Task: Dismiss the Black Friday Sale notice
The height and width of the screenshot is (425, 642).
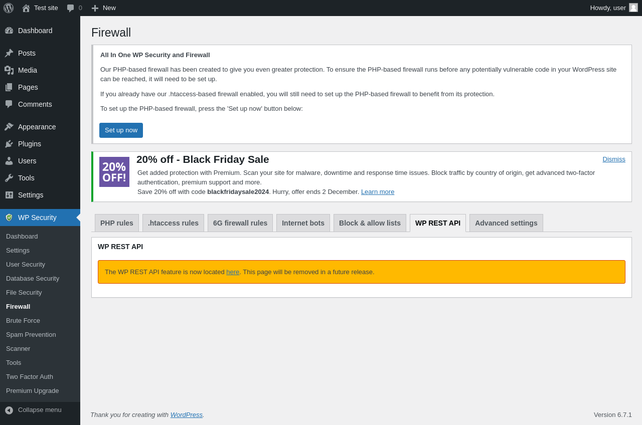Action: 614,159
